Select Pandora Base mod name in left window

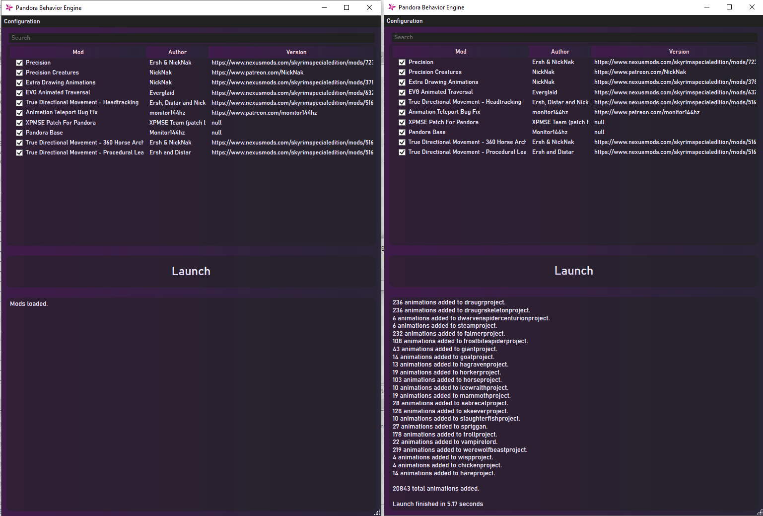pos(44,133)
